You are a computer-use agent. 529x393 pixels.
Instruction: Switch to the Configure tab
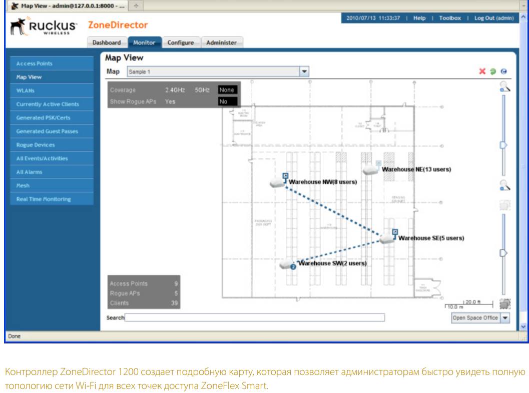(x=180, y=42)
